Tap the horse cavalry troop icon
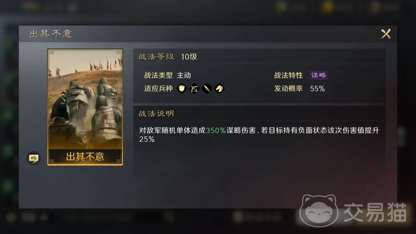Screen dimensions: 416x234 pos(219,88)
